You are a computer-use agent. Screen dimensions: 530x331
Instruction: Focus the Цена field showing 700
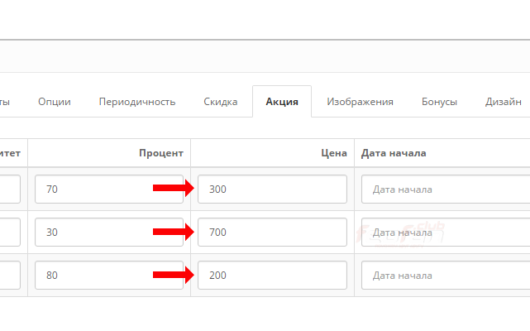click(x=272, y=233)
